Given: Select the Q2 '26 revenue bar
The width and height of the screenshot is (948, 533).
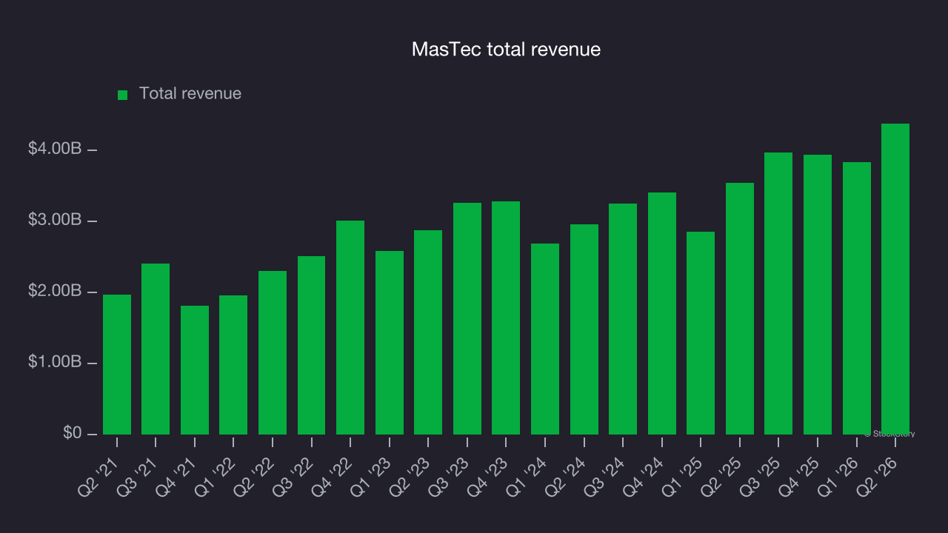Looking at the screenshot, I should click(x=895, y=279).
